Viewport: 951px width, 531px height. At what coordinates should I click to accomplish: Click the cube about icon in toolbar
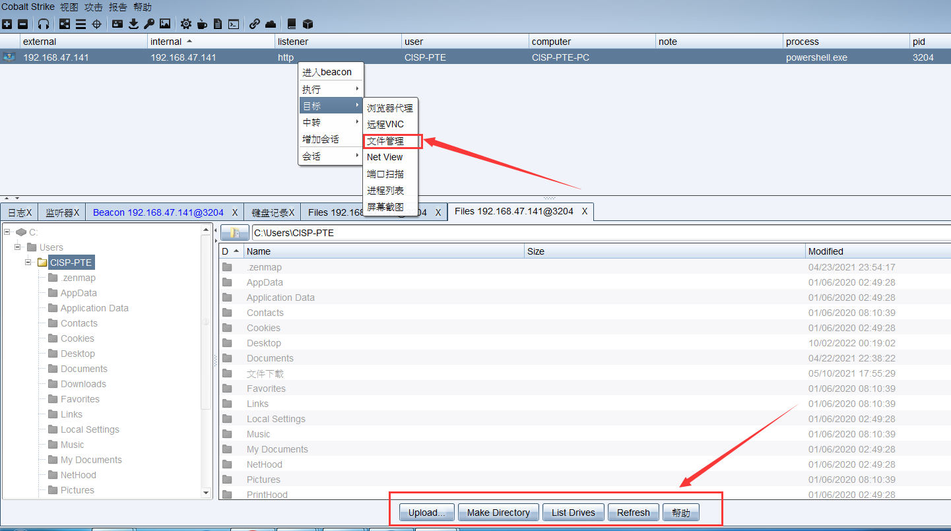[308, 24]
